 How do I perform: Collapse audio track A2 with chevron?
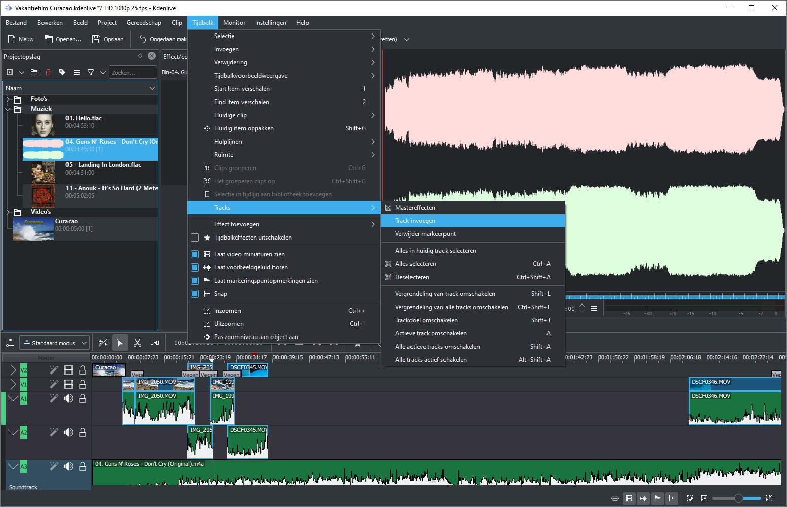tap(13, 433)
